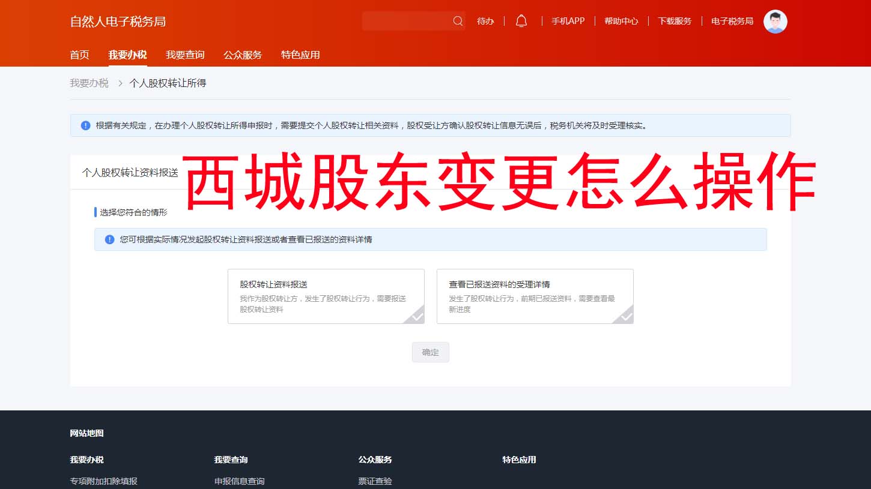Image resolution: width=871 pixels, height=489 pixels.
Task: Click the user avatar picture
Action: 775,21
